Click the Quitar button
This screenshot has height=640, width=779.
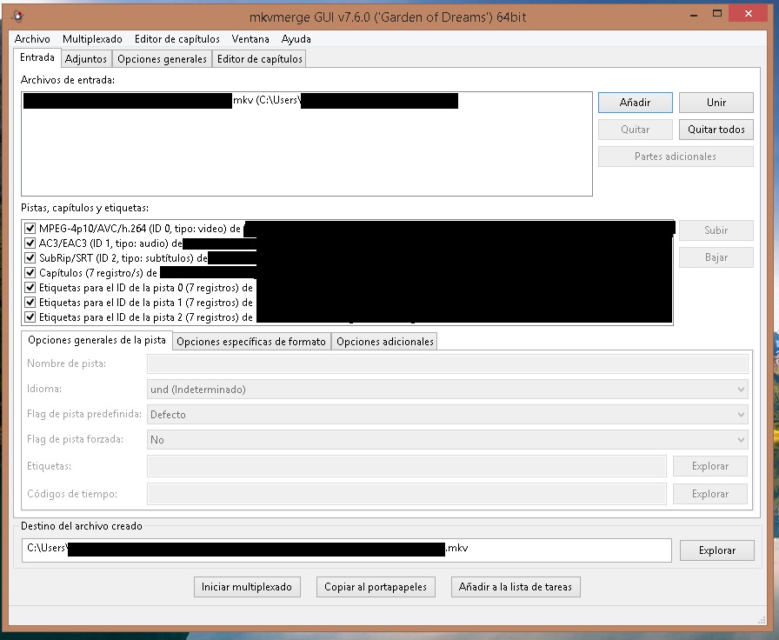click(x=635, y=130)
